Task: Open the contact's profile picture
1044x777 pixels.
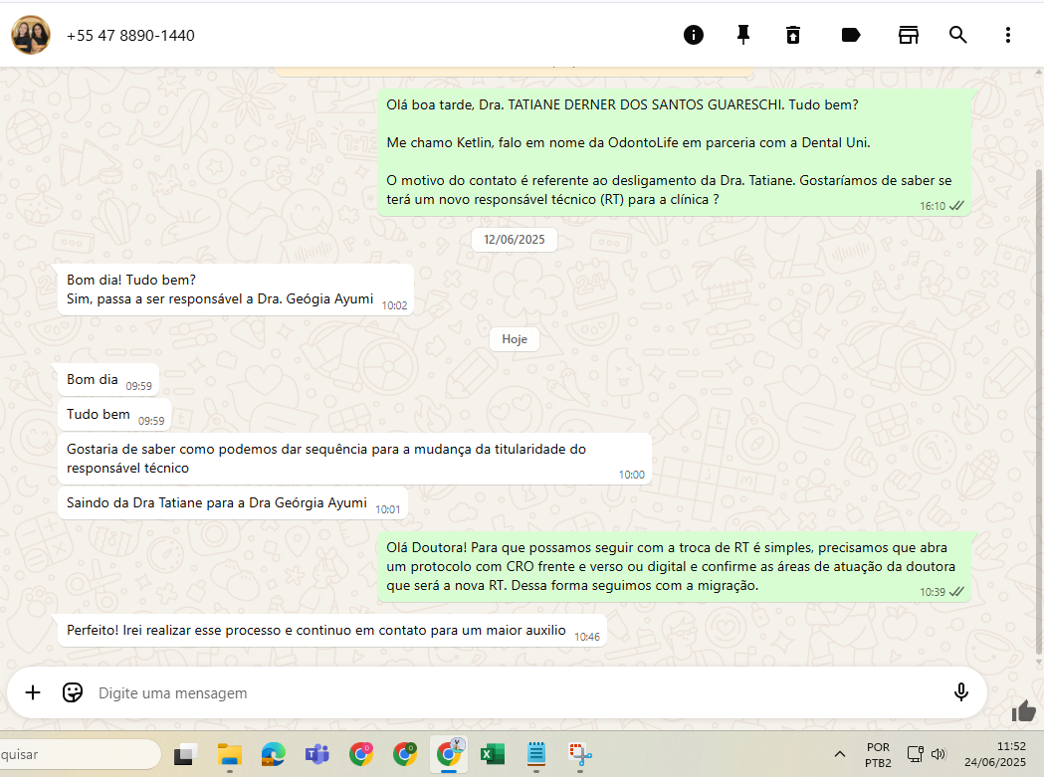Action: pos(31,35)
